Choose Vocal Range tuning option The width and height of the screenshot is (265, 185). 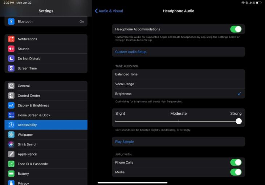coord(125,84)
